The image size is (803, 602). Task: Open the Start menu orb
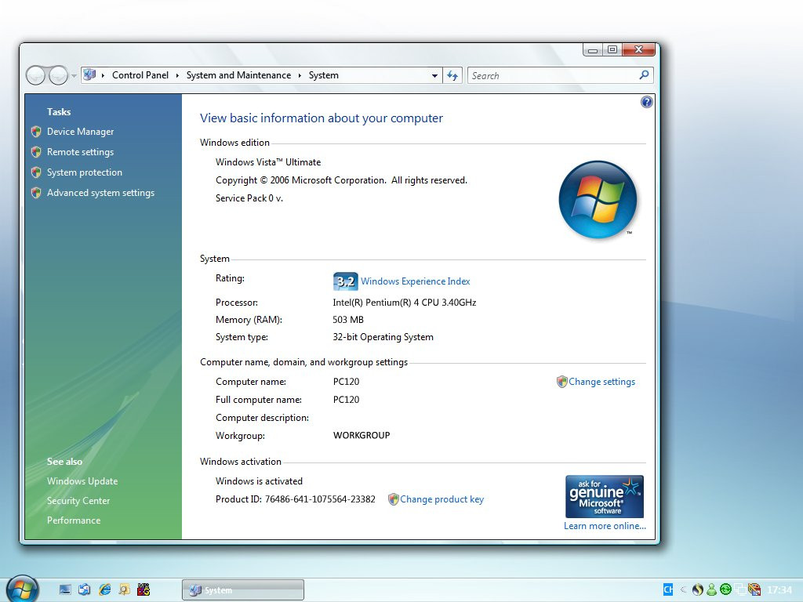tap(22, 589)
